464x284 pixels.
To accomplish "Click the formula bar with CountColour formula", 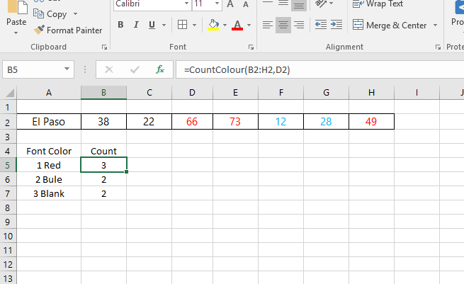I will pyautogui.click(x=320, y=69).
